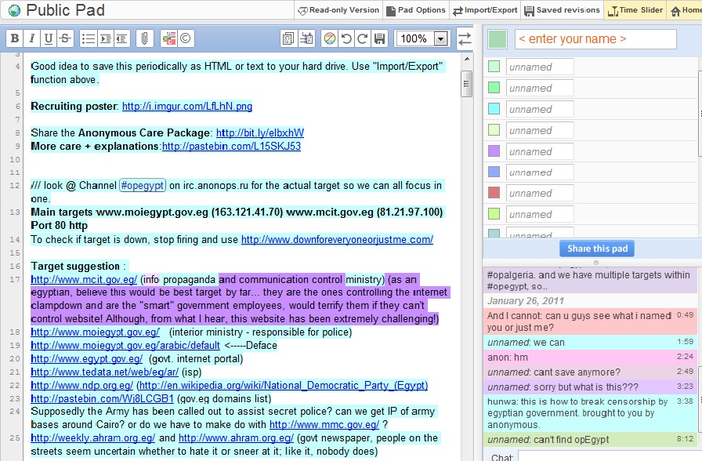702x461 pixels.
Task: Open the Time Slider
Action: pos(635,10)
